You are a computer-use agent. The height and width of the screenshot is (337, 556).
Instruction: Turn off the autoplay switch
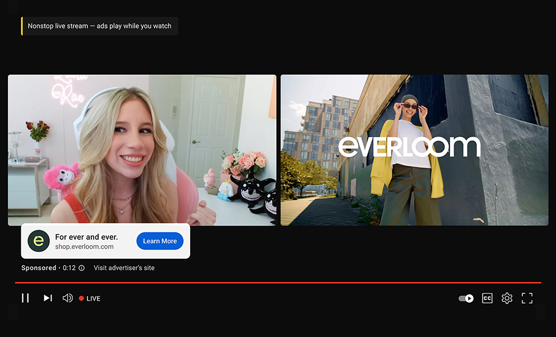[465, 298]
